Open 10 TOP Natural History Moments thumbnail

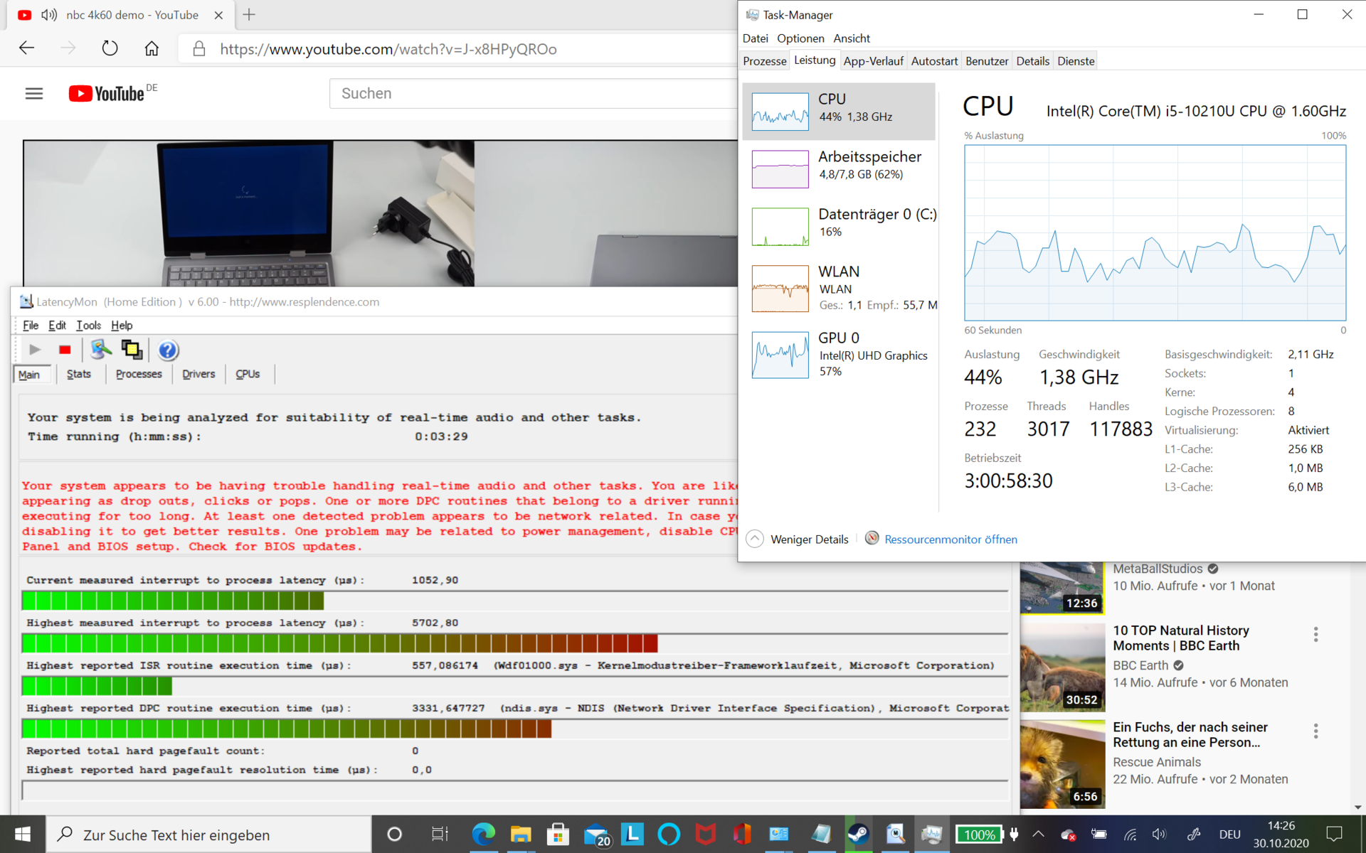click(1061, 667)
